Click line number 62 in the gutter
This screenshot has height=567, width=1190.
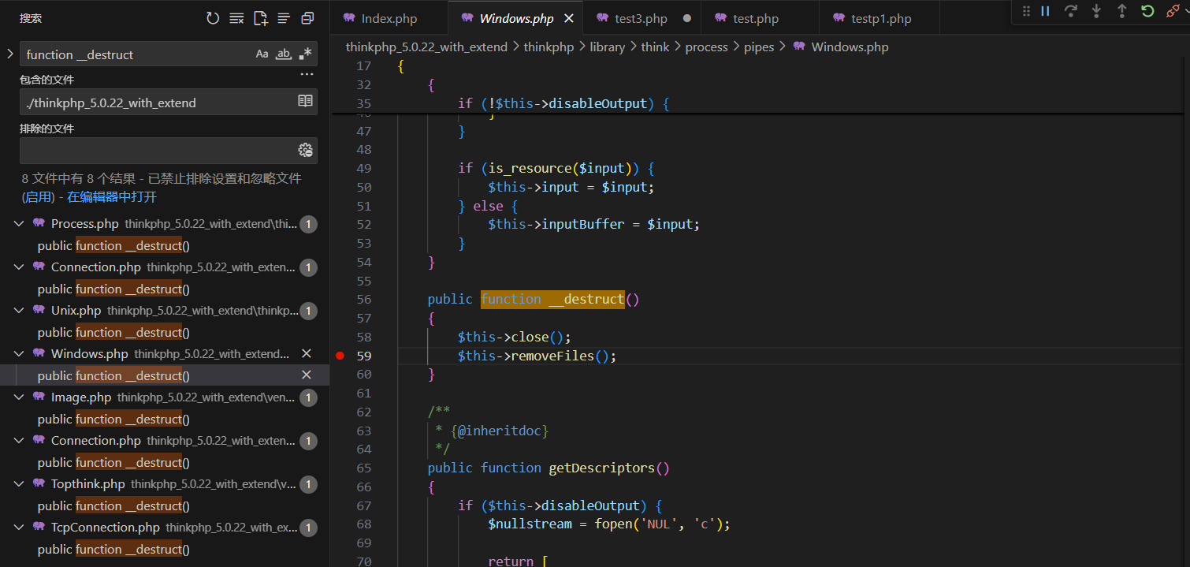(363, 412)
